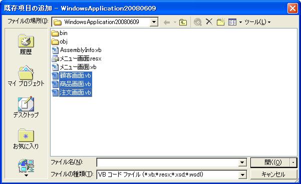Open the 開く button split dropdown arrow

point(293,162)
